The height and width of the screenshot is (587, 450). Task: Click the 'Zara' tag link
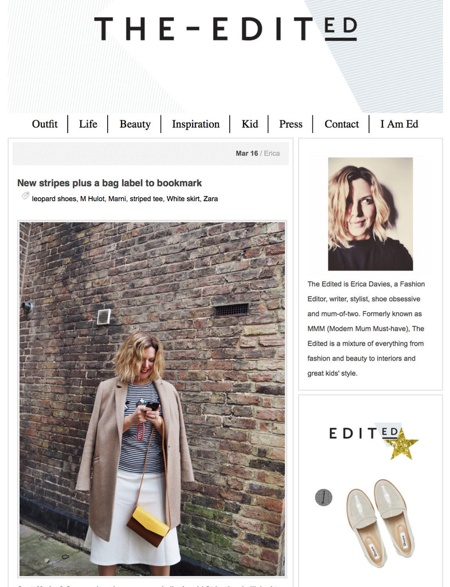click(210, 199)
